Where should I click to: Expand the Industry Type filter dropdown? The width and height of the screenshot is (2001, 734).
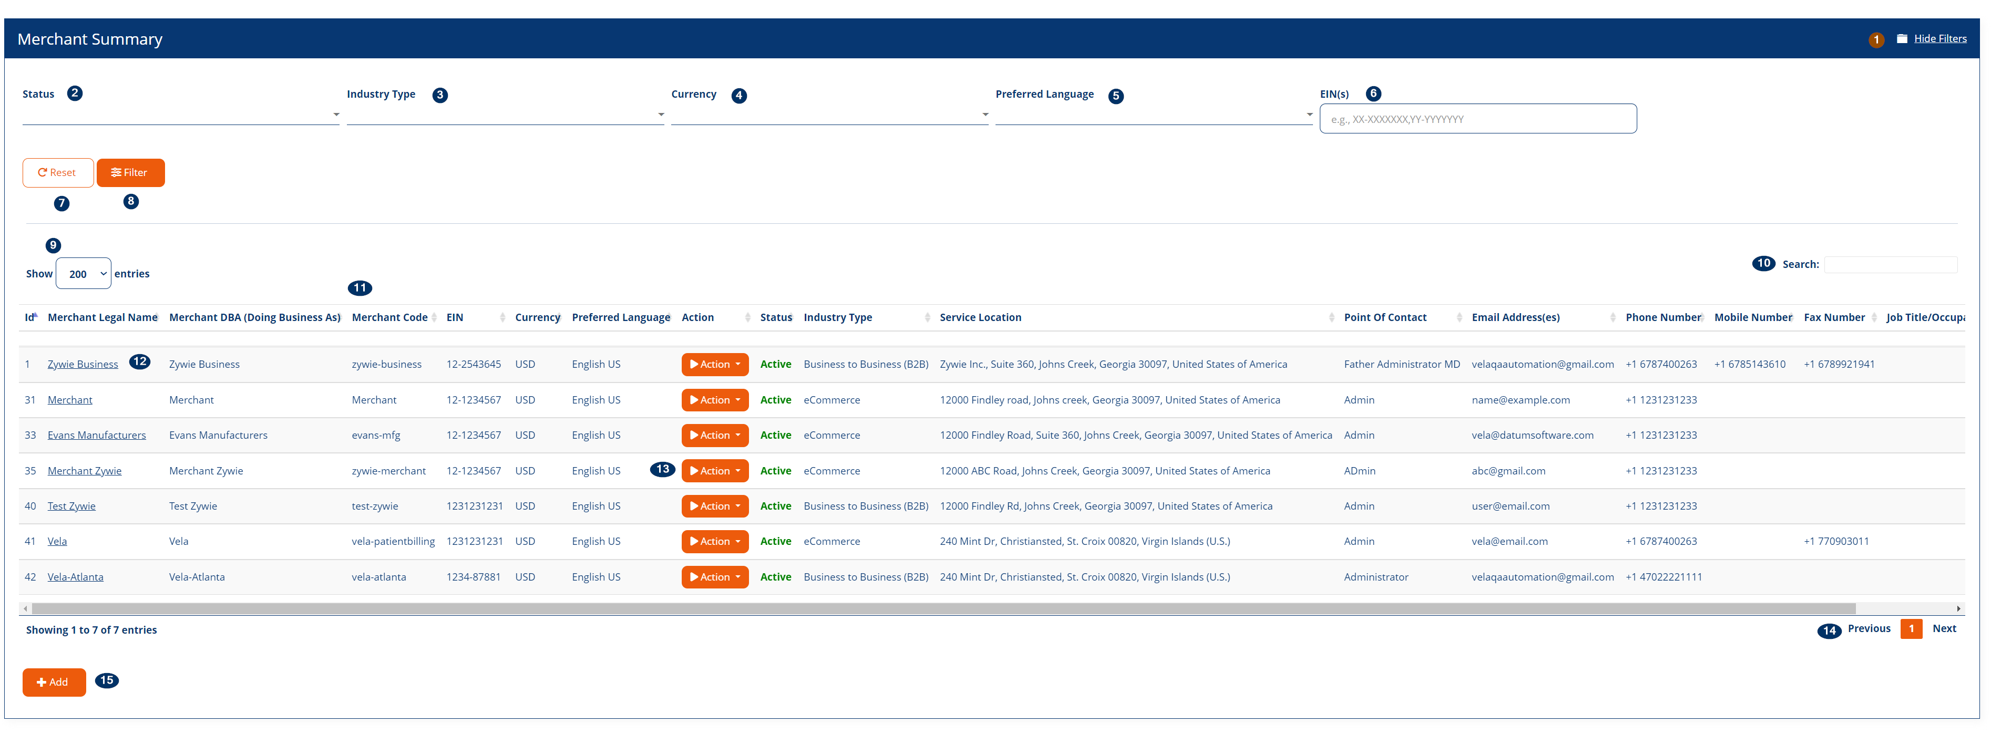(x=505, y=114)
